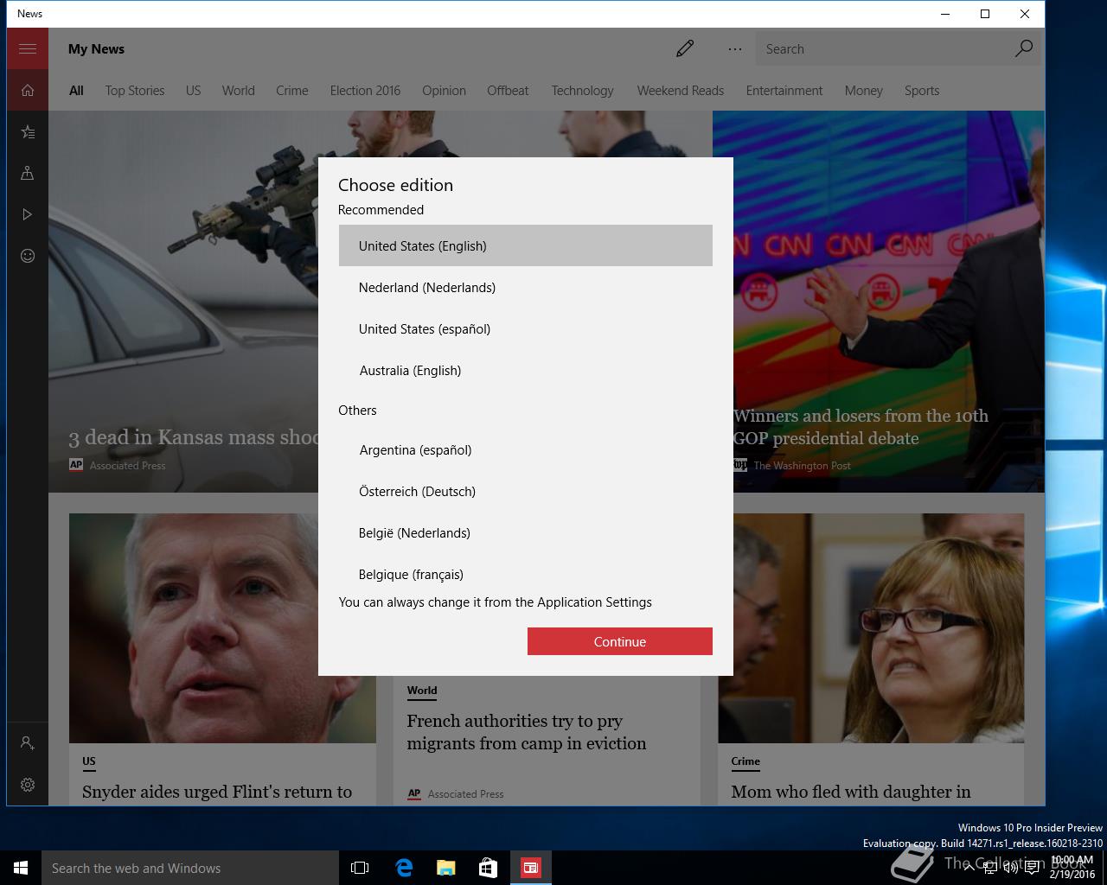
Task: Open the more options ellipsis
Action: coord(735,49)
